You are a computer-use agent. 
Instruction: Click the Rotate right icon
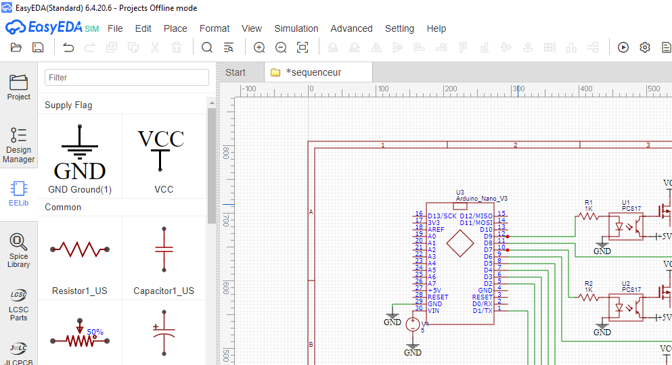click(355, 47)
